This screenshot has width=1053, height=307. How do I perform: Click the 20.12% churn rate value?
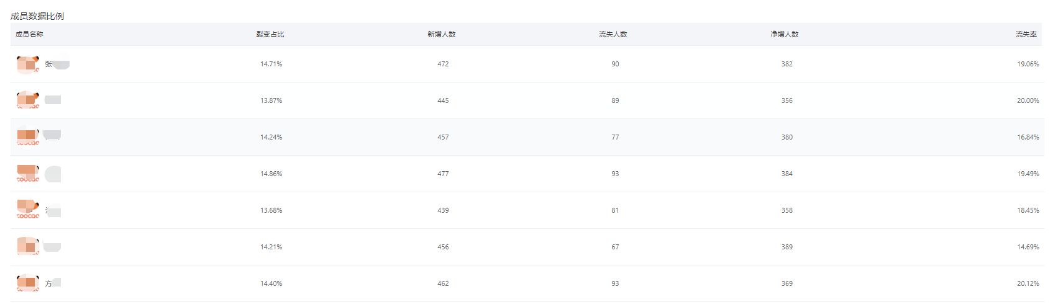[x=1028, y=283]
